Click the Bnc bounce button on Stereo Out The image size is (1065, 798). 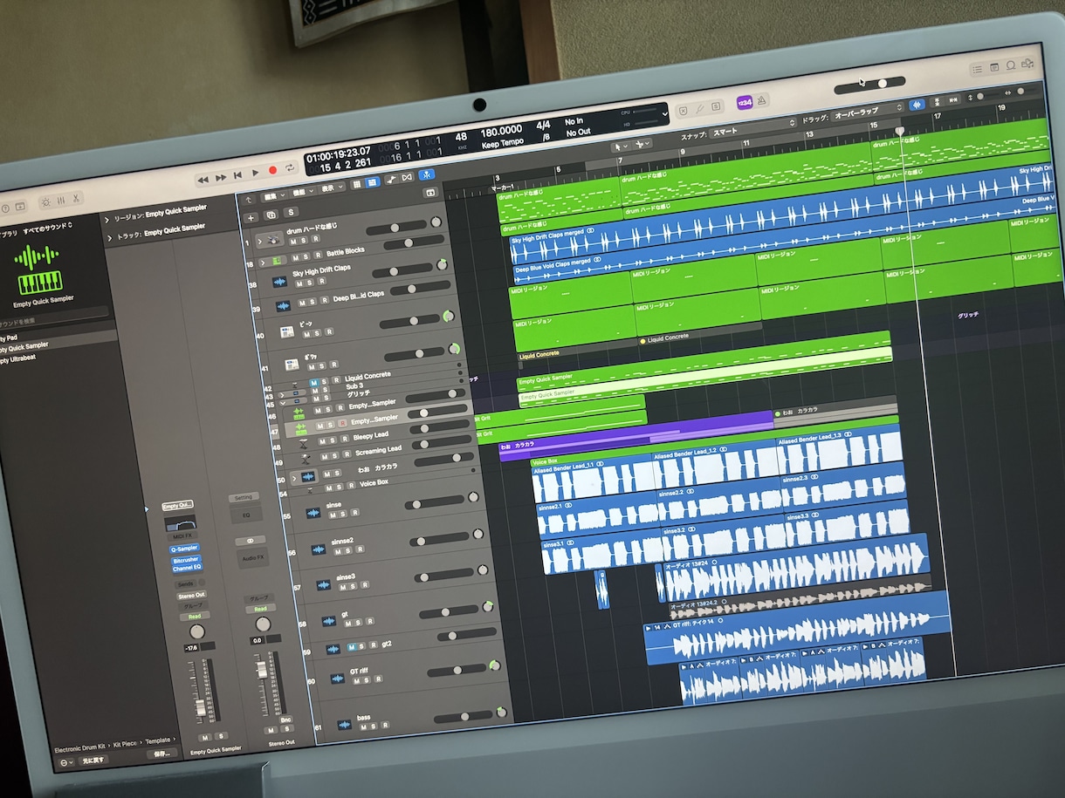point(285,720)
